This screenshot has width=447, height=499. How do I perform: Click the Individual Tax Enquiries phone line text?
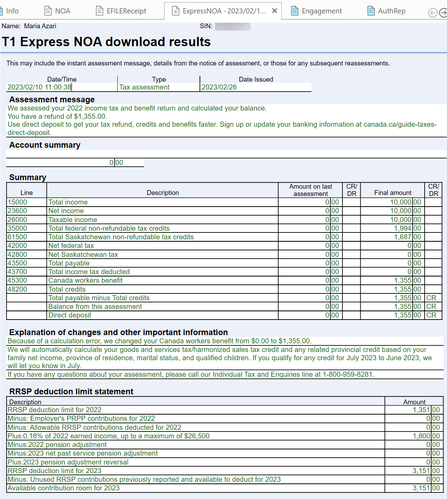click(191, 374)
